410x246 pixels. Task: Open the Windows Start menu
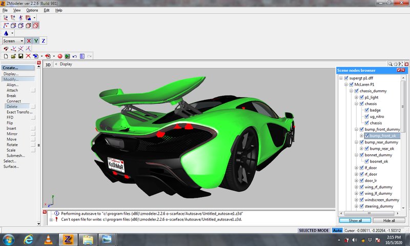[8, 240]
